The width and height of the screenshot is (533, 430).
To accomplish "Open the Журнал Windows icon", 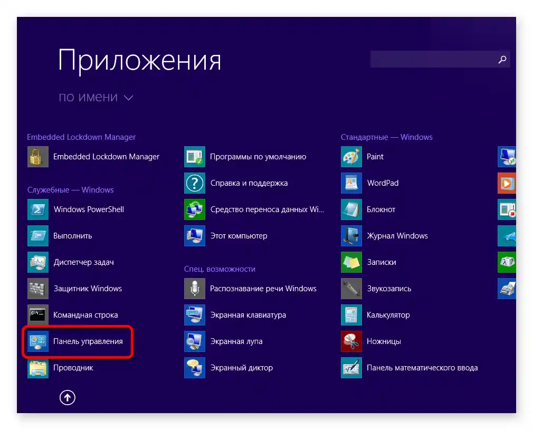I will (x=351, y=236).
